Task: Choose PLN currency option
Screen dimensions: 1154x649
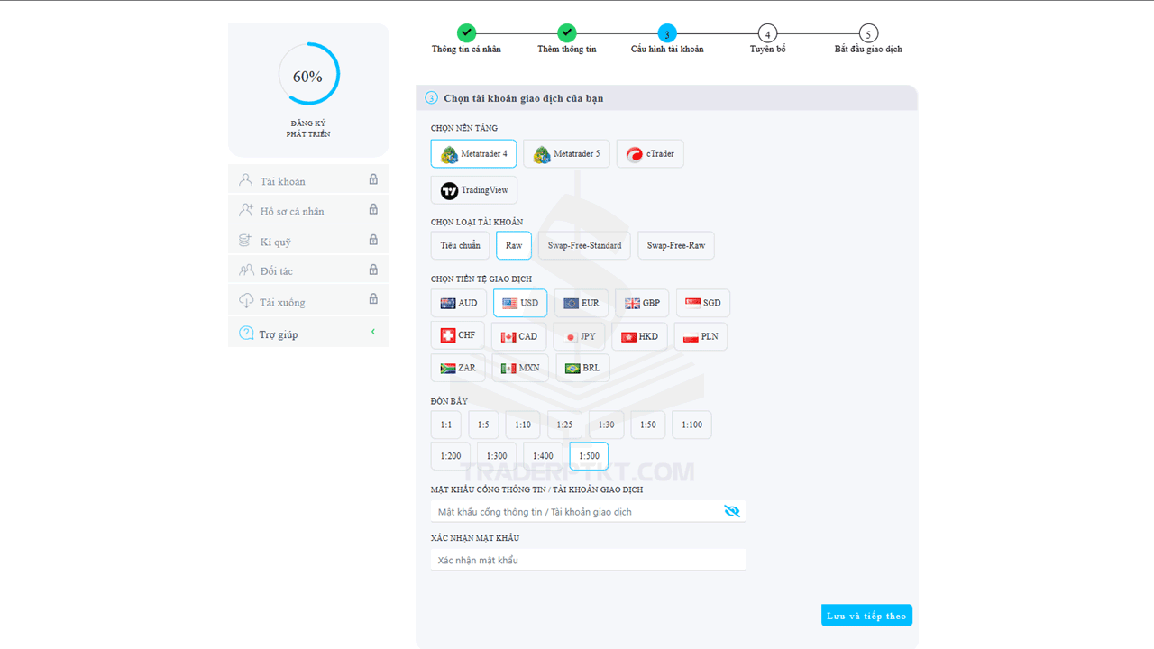Action: click(701, 336)
